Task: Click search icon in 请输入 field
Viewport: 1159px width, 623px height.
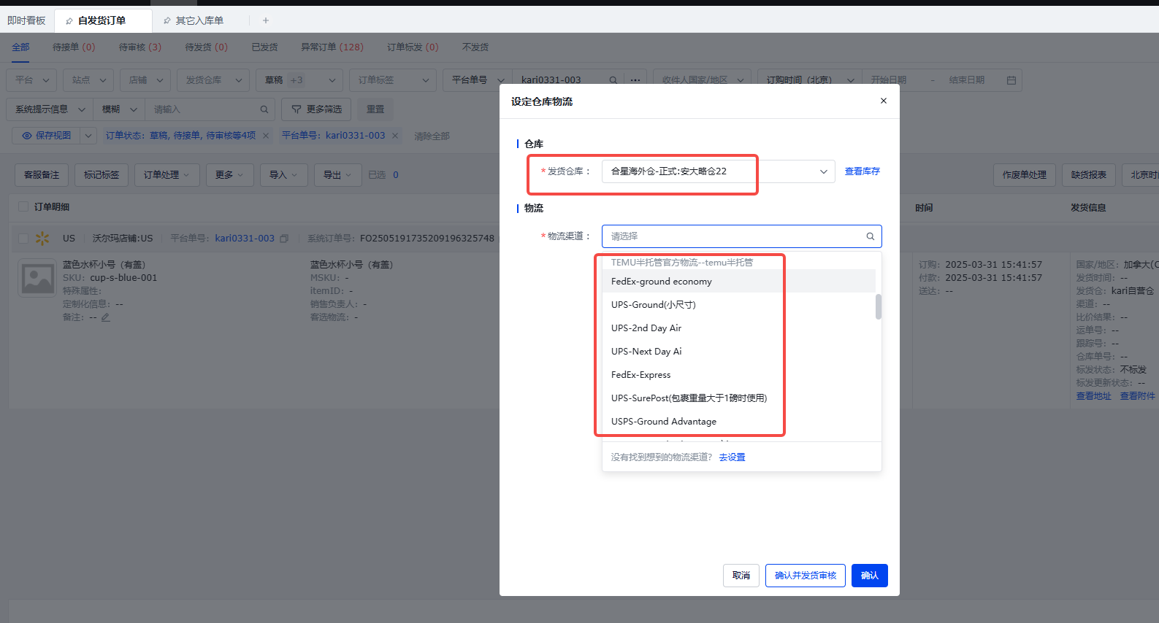Action: coord(264,109)
